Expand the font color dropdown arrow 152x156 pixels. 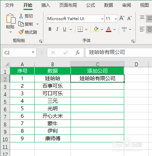pos(115,29)
